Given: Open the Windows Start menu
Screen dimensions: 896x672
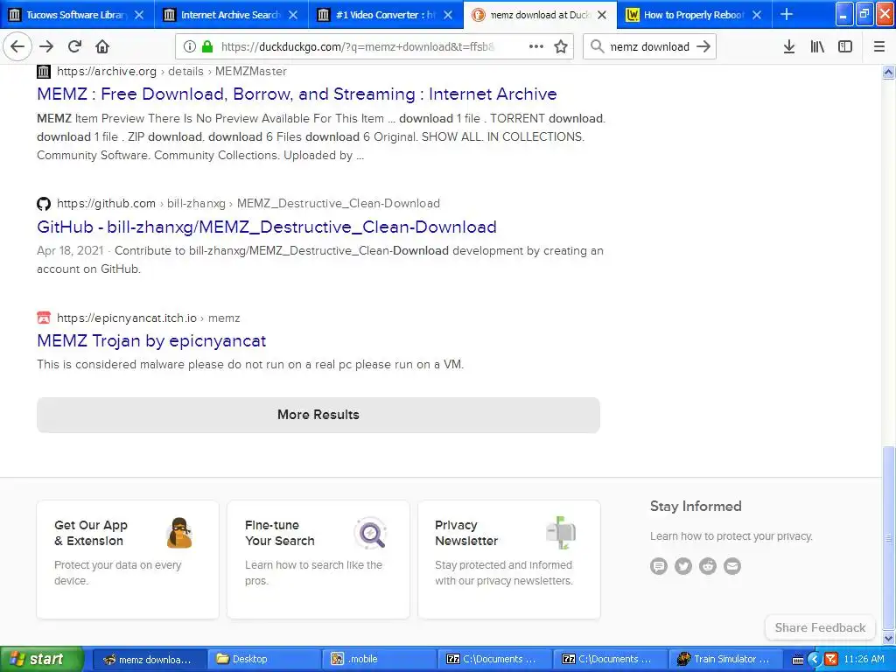Looking at the screenshot, I should coord(41,659).
